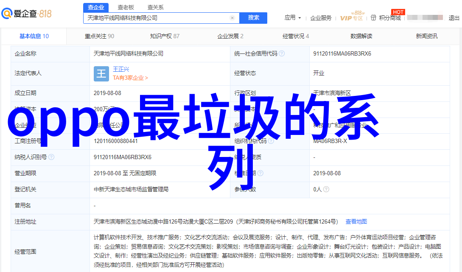Clear the search box with the x icon

tap(232, 18)
